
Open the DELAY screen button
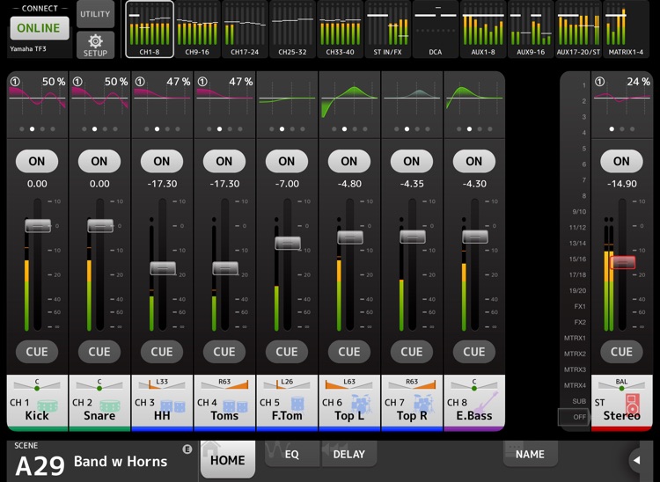point(349,454)
